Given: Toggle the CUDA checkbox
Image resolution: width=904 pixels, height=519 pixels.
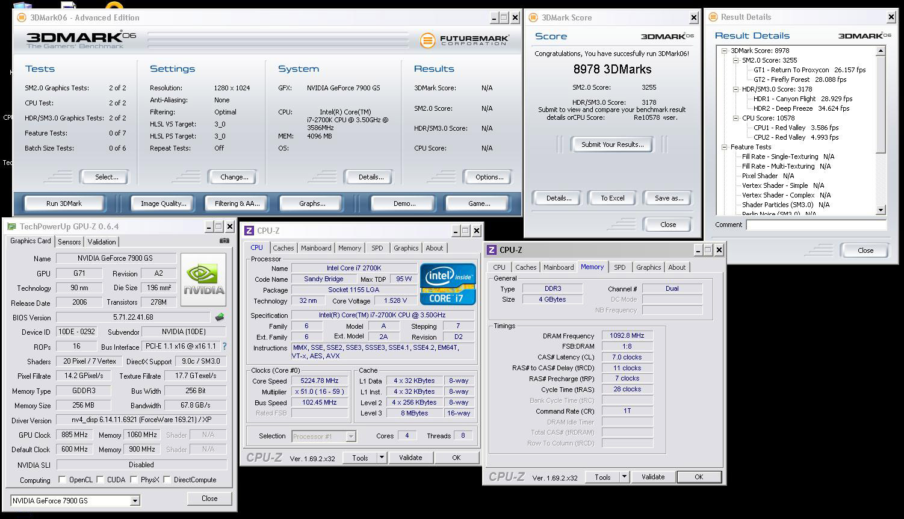Looking at the screenshot, I should tap(100, 480).
